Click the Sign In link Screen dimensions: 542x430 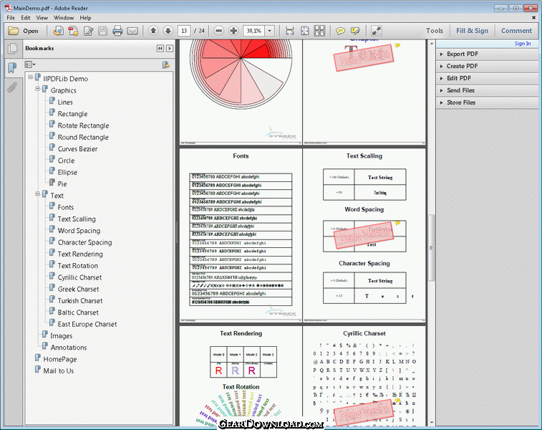click(x=522, y=44)
